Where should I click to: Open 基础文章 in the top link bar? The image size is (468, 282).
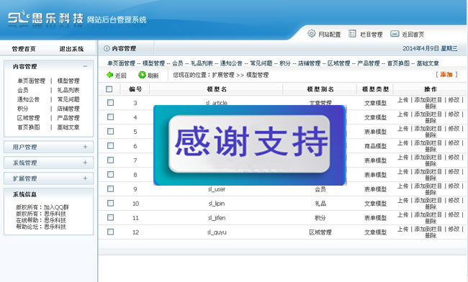428,63
